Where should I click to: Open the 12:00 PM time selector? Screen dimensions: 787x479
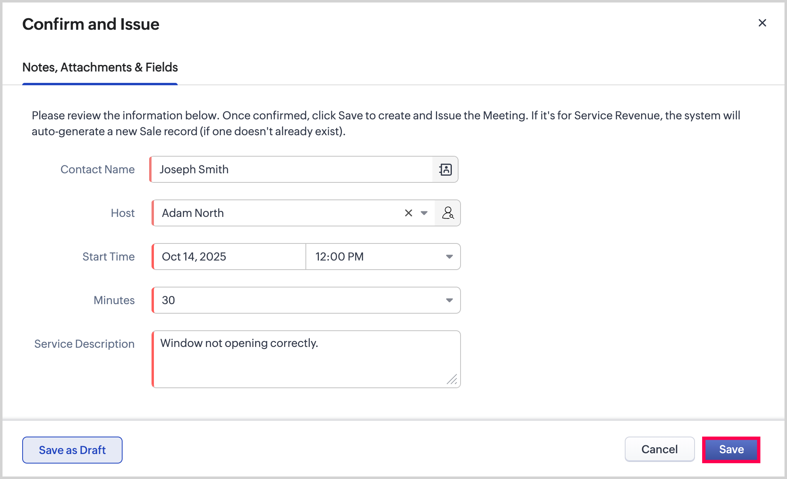[x=373, y=257]
